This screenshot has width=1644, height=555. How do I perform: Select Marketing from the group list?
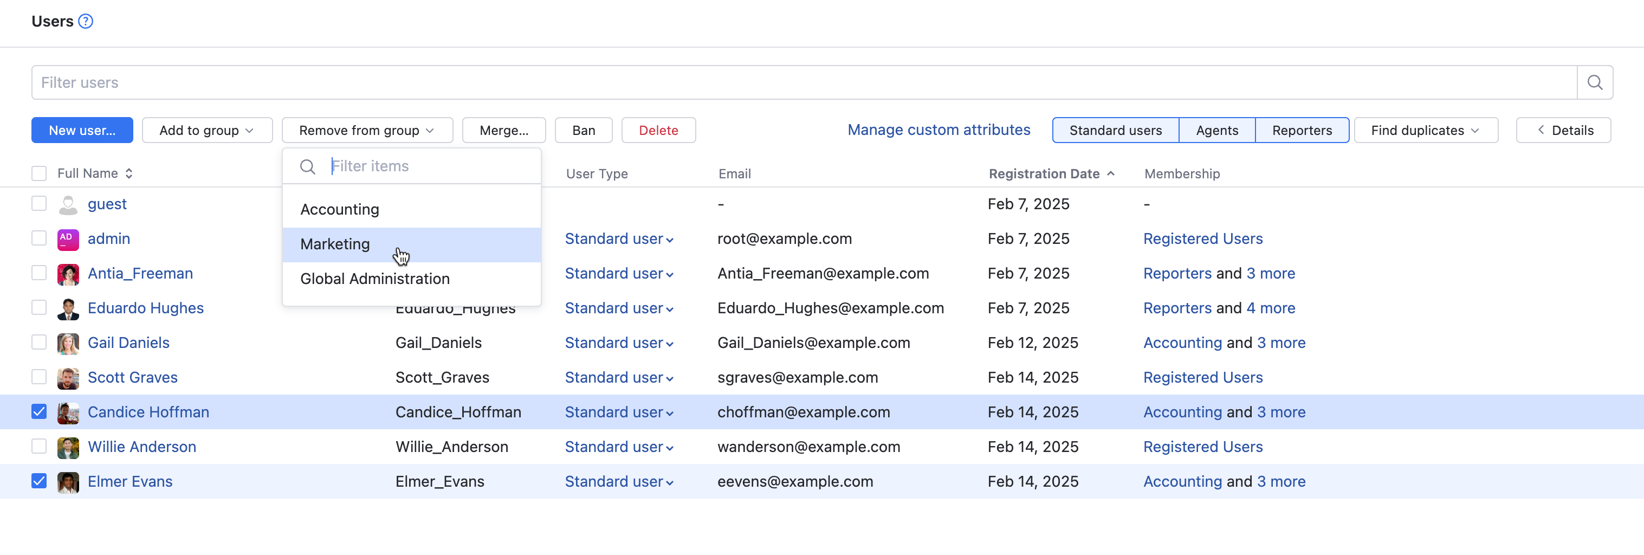coord(335,244)
